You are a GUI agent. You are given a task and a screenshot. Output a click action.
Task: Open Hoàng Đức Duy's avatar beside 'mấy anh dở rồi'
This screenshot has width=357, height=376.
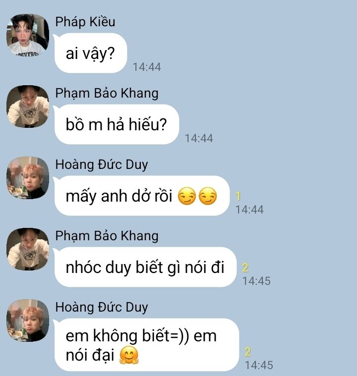point(28,178)
